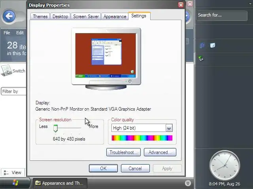Close the Display Properties dialog
Image resolution: width=253 pixels, height=189 pixels.
[x=181, y=5]
